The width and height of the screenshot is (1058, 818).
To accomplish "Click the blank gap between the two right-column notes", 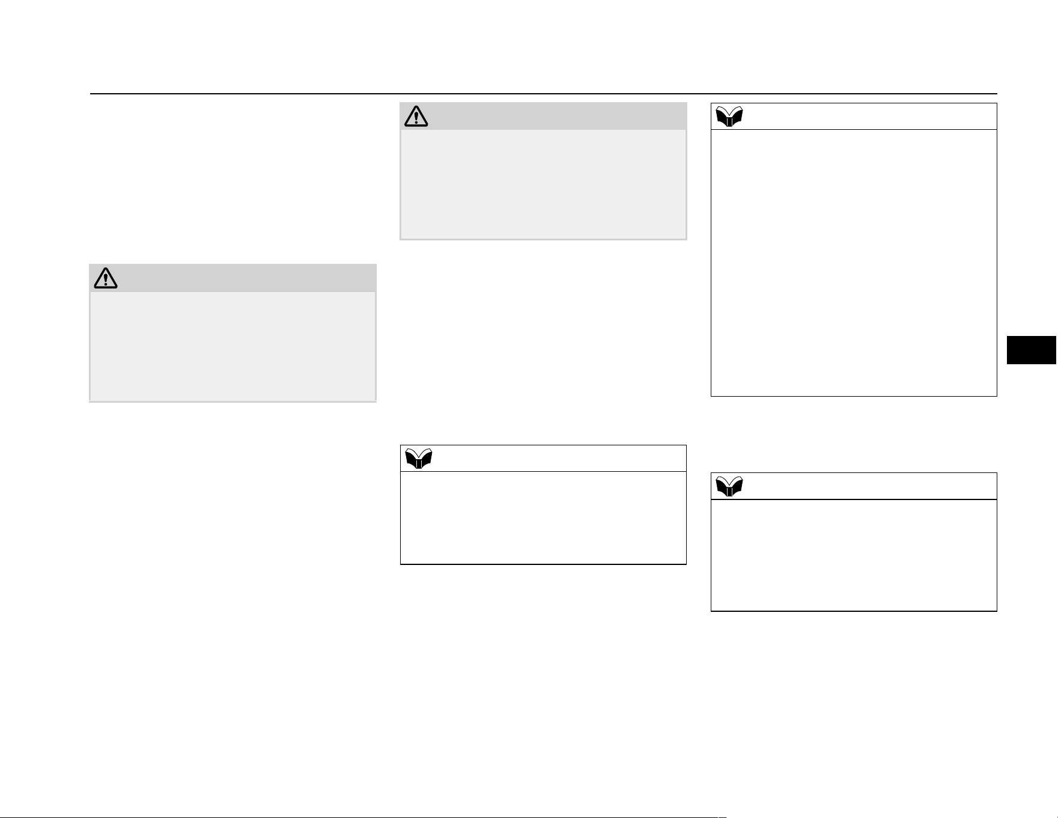I will [x=854, y=435].
